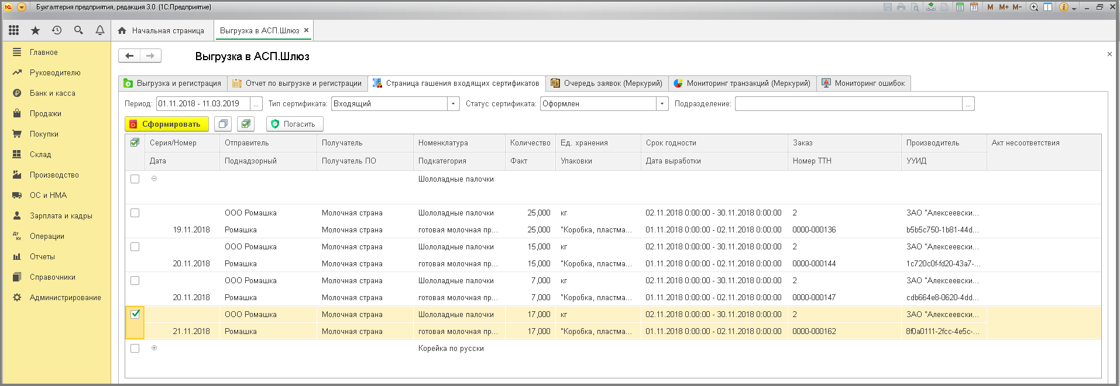Click the Get Link icon
The height and width of the screenshot is (386, 1120).
click(931, 7)
